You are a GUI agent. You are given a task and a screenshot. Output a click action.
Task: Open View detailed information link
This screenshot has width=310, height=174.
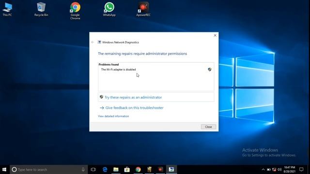(113, 116)
